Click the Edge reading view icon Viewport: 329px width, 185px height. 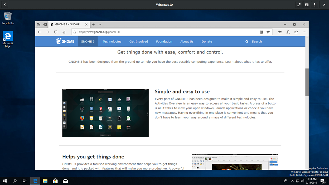coord(261,32)
